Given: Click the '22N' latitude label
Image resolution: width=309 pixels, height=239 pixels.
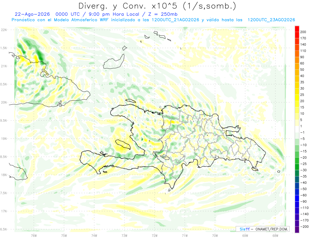Looking at the screenshot, I should coord(3,30).
